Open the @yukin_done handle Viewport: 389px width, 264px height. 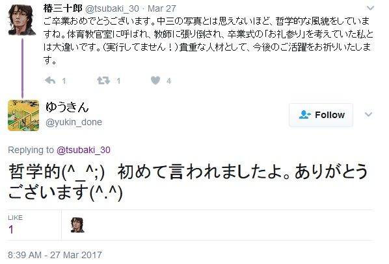click(74, 122)
